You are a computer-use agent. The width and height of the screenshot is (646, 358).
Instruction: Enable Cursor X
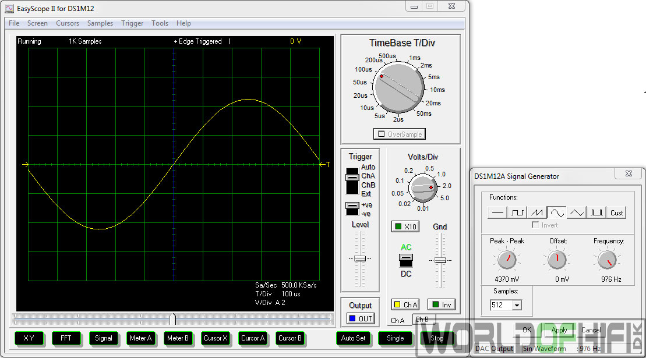[216, 338]
